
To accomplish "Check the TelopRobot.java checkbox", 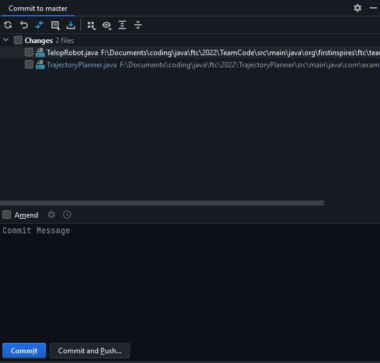I will coord(29,52).
